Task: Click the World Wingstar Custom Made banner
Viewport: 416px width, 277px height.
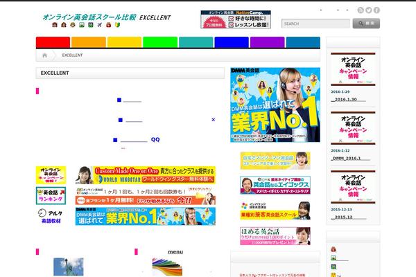Action: coord(146,175)
